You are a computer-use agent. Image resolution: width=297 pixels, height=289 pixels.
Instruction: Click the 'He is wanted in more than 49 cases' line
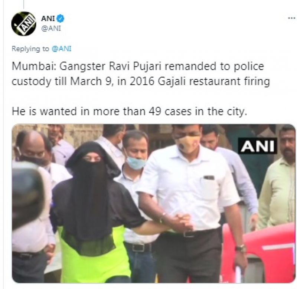(x=129, y=111)
